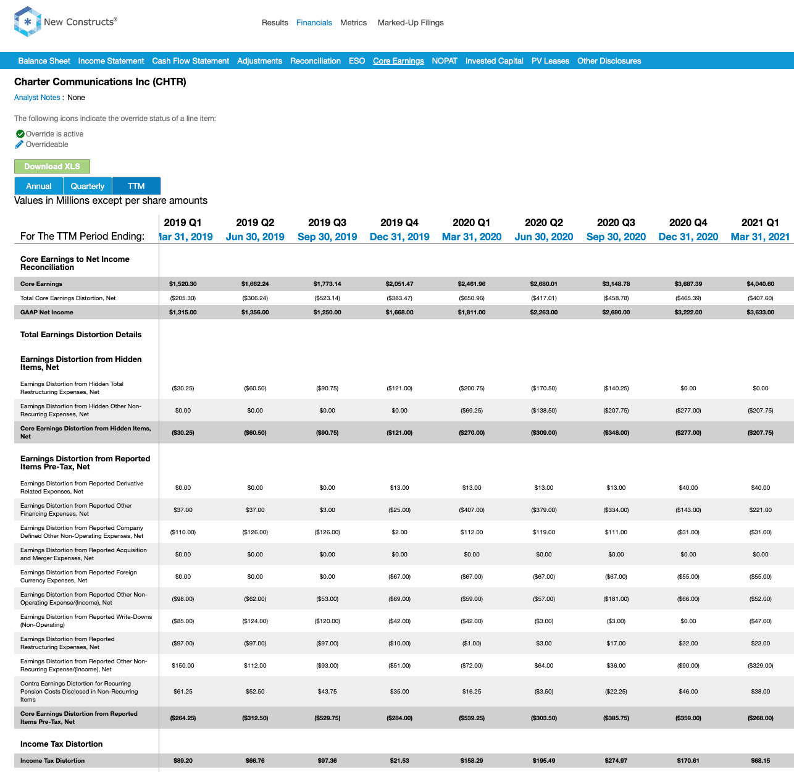Click the hidden items total ($348.00)
794x772 pixels.
click(616, 433)
